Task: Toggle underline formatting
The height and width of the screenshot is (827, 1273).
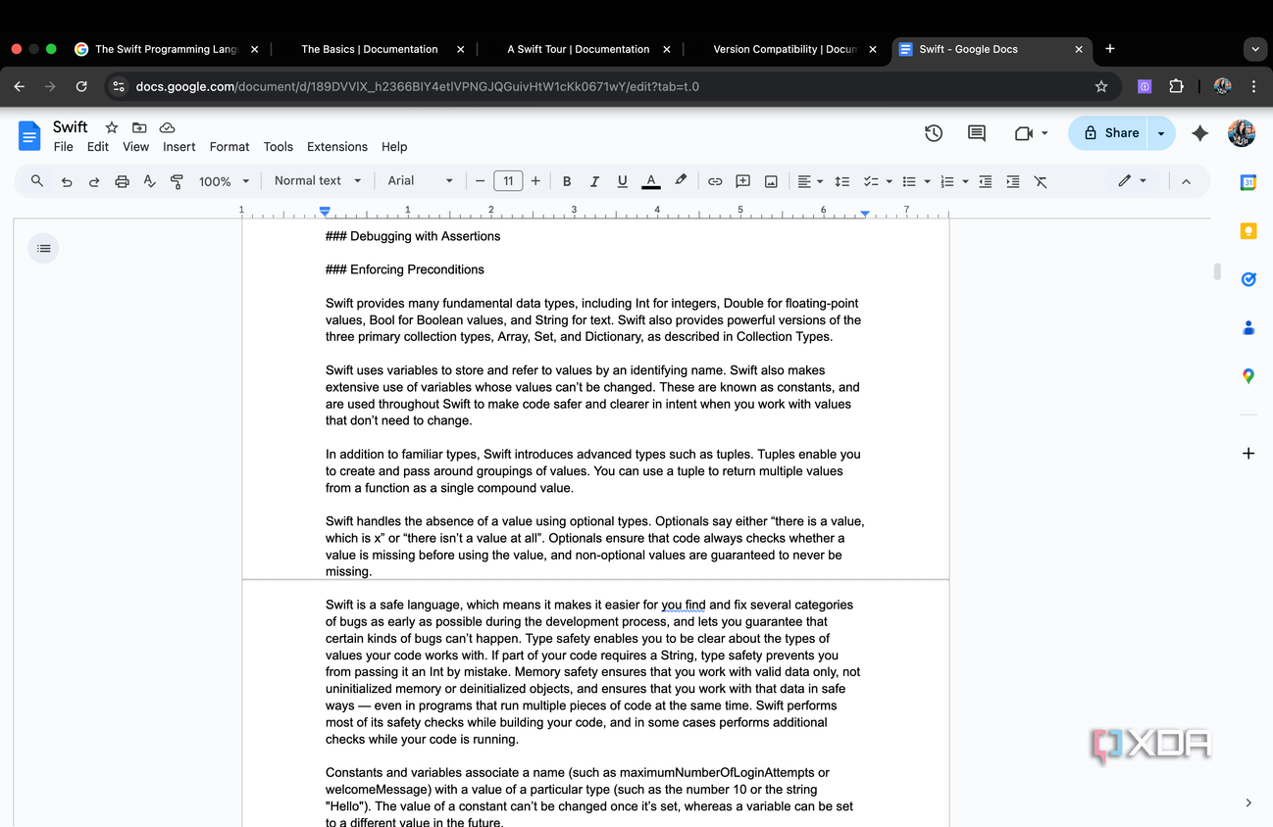Action: click(622, 181)
